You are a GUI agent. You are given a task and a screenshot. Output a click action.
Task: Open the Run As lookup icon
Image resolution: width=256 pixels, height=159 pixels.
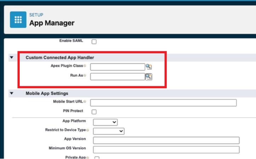coord(149,76)
